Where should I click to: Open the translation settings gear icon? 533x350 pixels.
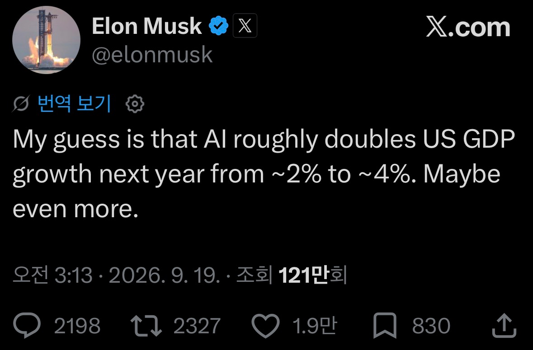pos(135,104)
